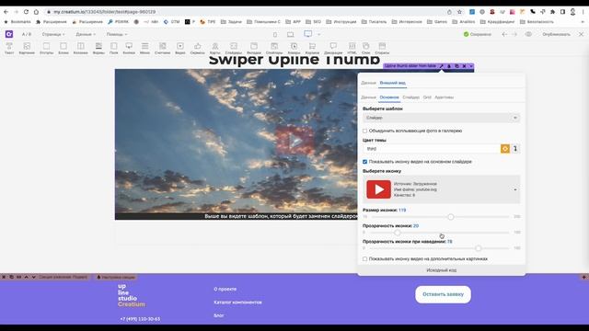Open the Страница menu dropdown
Viewport: 589px width, 331px height.
(x=53, y=34)
